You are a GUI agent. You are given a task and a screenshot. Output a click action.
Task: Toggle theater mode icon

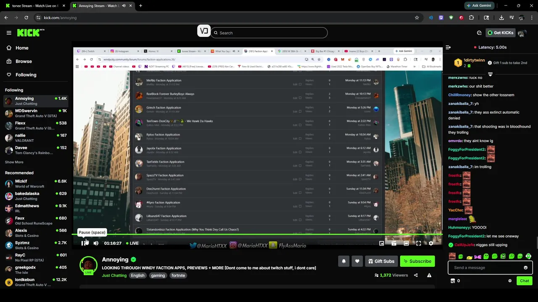[406, 243]
